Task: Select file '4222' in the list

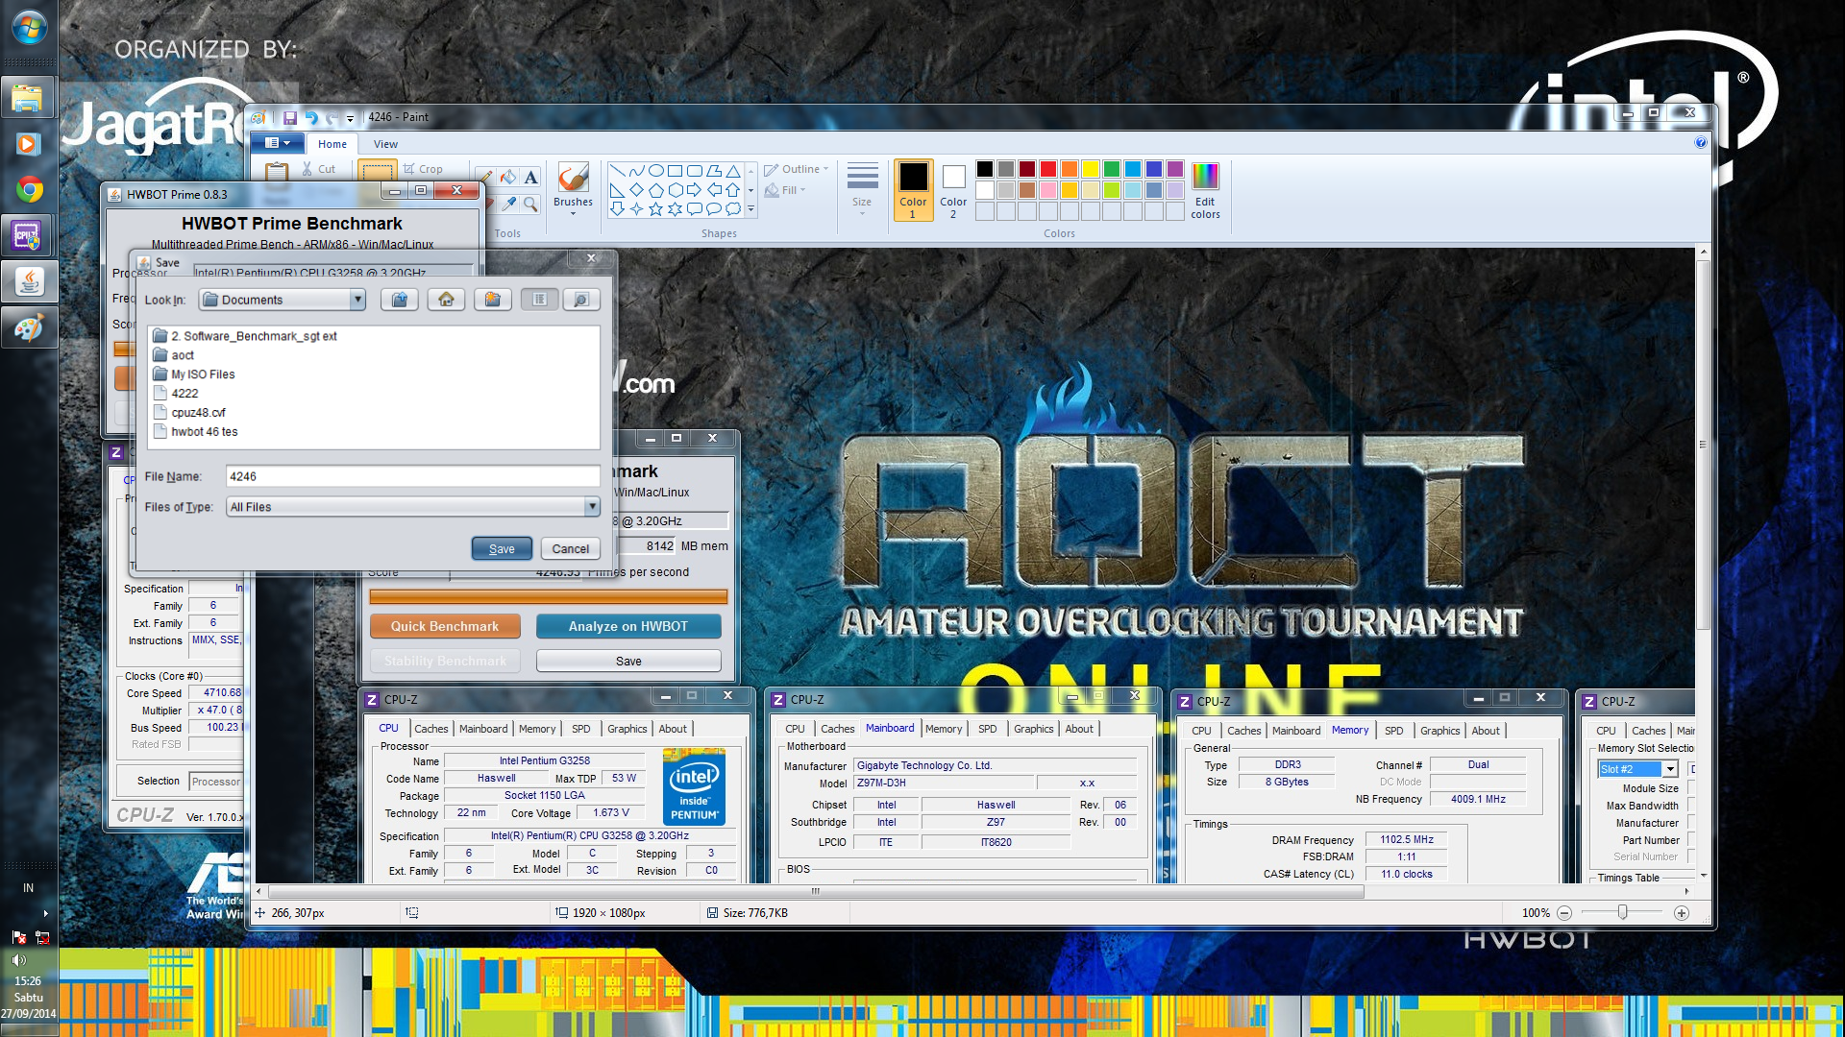Action: pos(176,394)
